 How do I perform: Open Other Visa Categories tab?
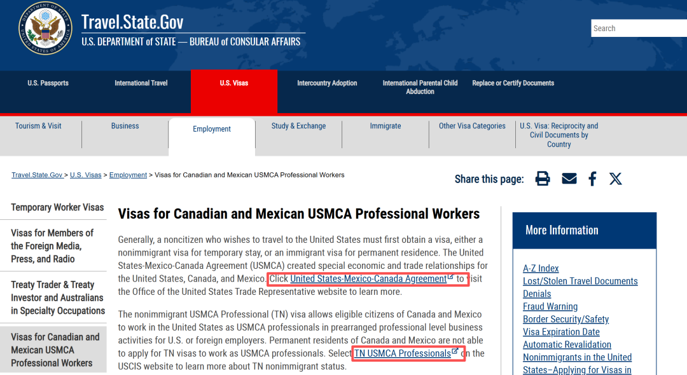point(472,126)
